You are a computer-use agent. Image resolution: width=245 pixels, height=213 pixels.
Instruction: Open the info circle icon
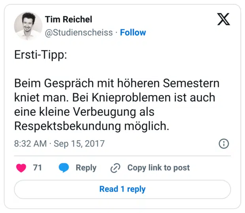[x=224, y=144]
